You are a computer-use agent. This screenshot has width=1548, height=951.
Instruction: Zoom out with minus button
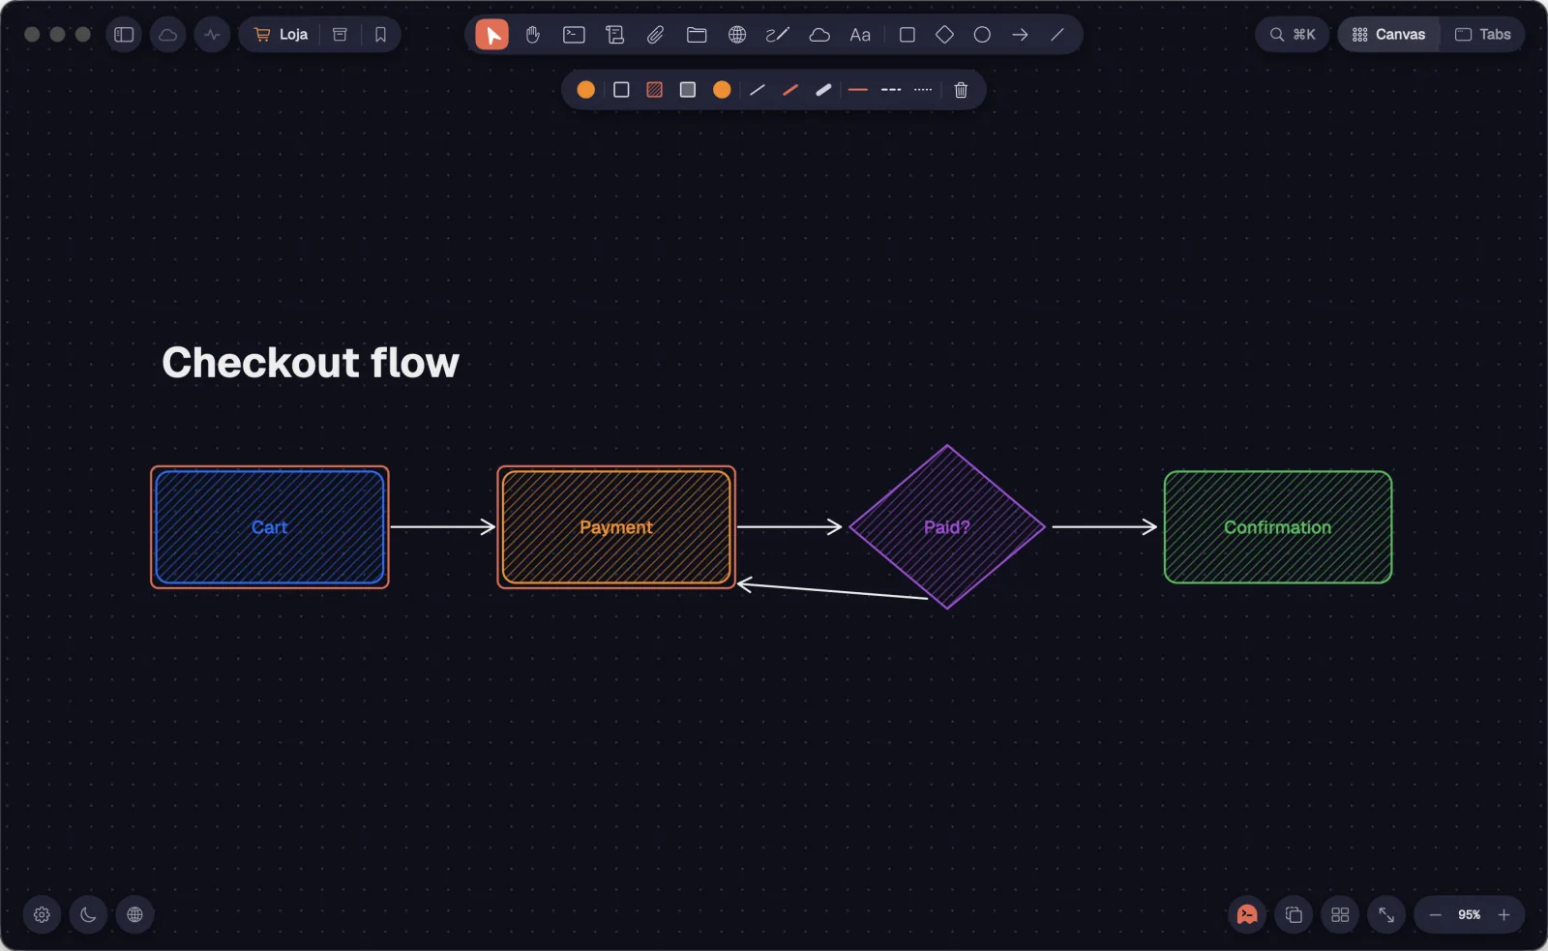[x=1436, y=914]
